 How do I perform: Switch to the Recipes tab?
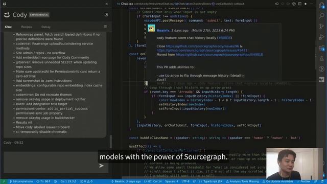coord(27,27)
